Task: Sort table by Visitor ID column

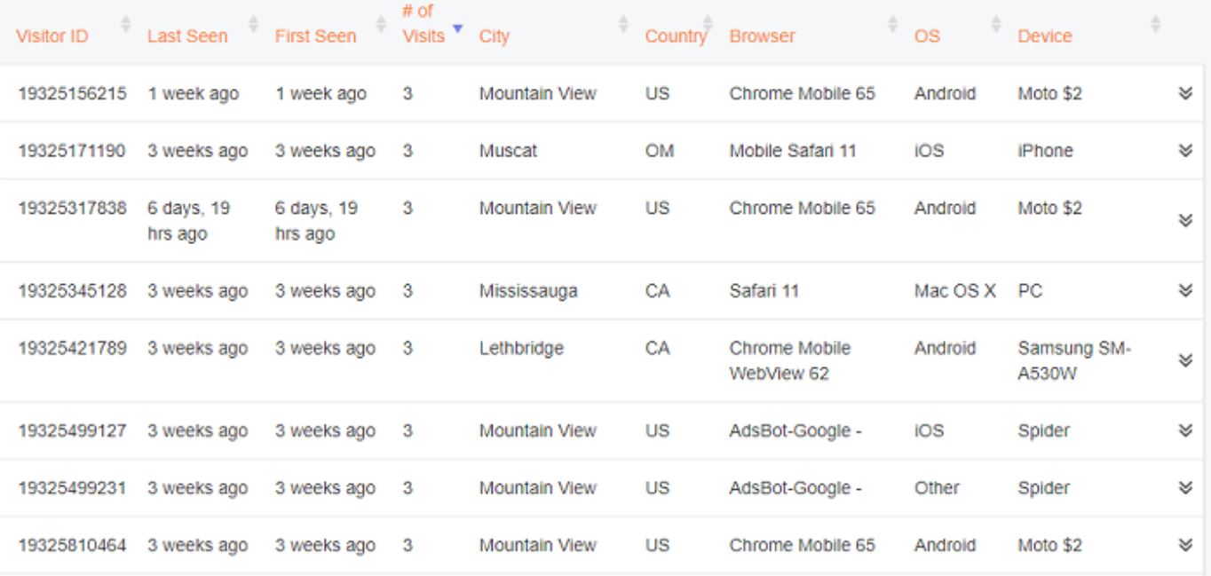Action: (52, 36)
